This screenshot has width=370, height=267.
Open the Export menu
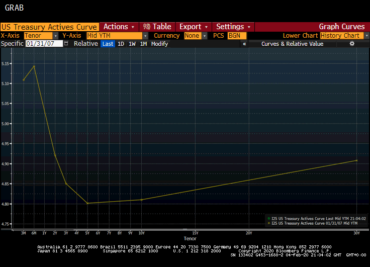(194, 27)
